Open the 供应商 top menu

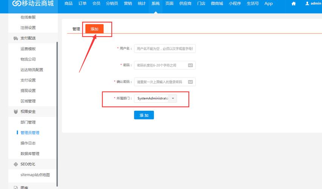185,3
